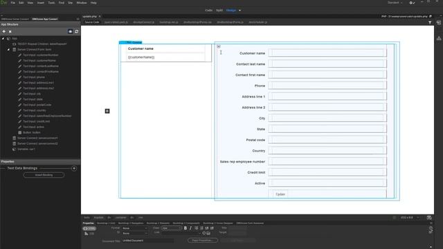Select Text Input active in tree
This screenshot has width=443, height=249.
[33, 127]
